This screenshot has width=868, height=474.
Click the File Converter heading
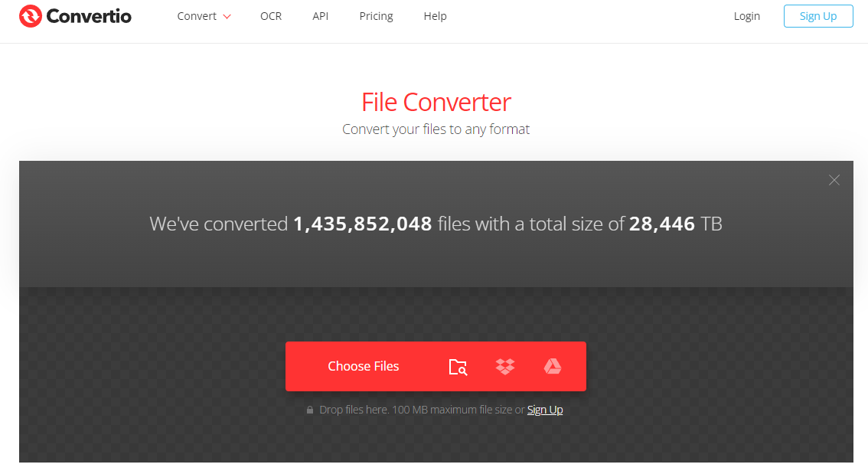point(436,102)
